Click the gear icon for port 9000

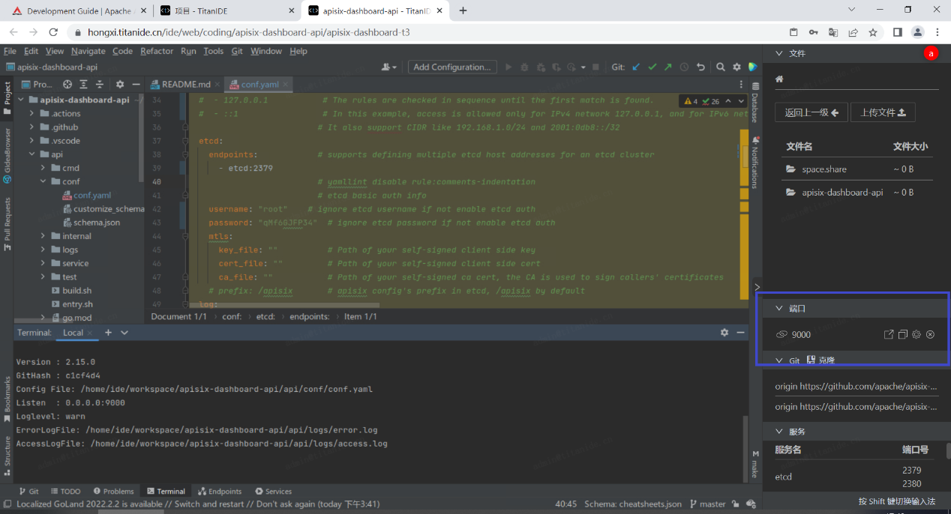pos(916,334)
